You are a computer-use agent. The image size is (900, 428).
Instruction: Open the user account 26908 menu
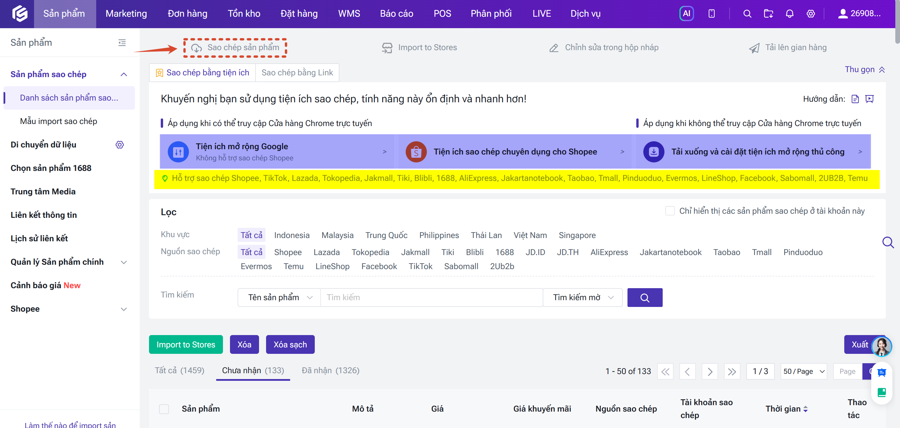860,13
